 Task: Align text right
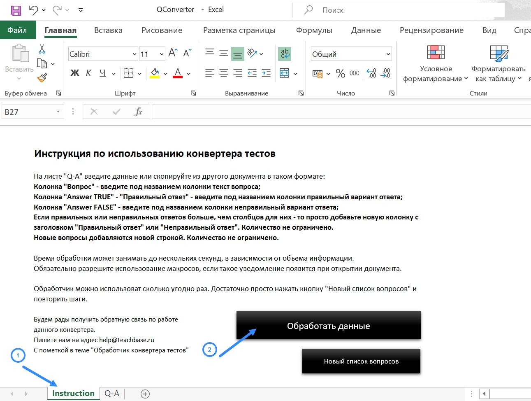click(x=238, y=73)
